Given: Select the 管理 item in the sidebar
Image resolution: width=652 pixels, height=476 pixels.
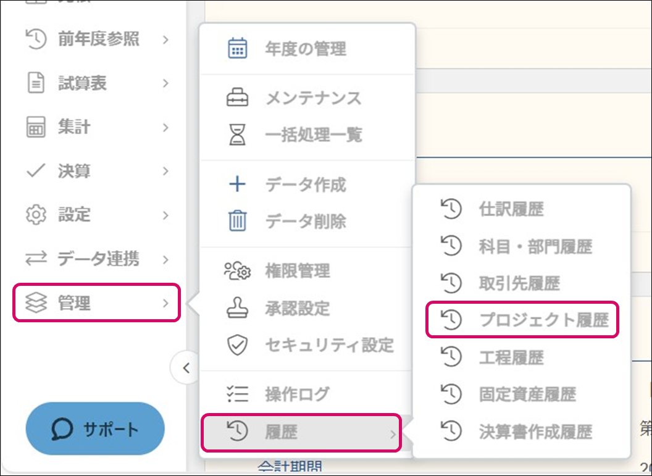Looking at the screenshot, I should 97,303.
